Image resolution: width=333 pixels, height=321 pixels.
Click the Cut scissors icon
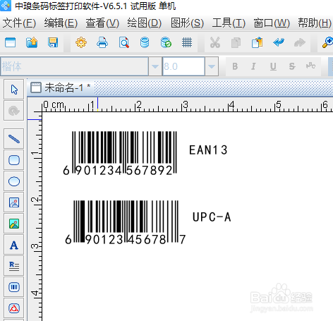click(215, 42)
